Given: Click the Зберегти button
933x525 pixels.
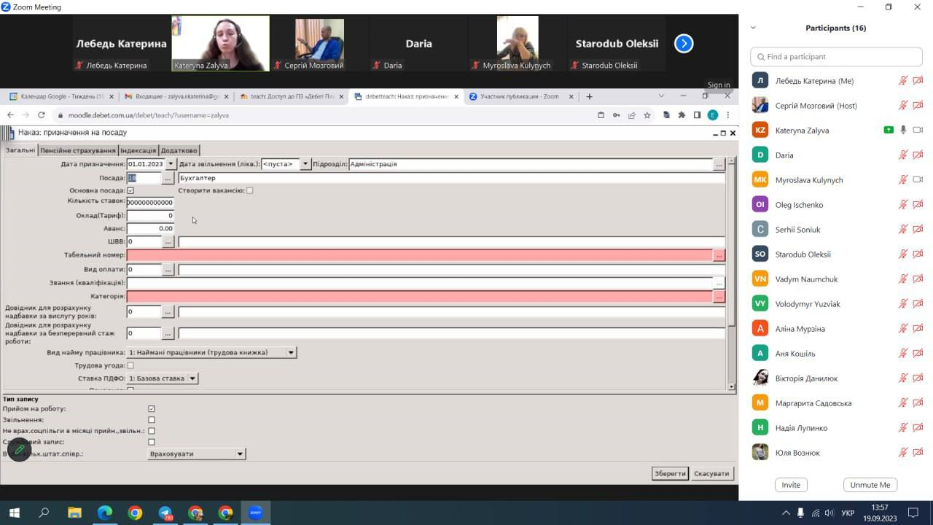Looking at the screenshot, I should click(669, 473).
